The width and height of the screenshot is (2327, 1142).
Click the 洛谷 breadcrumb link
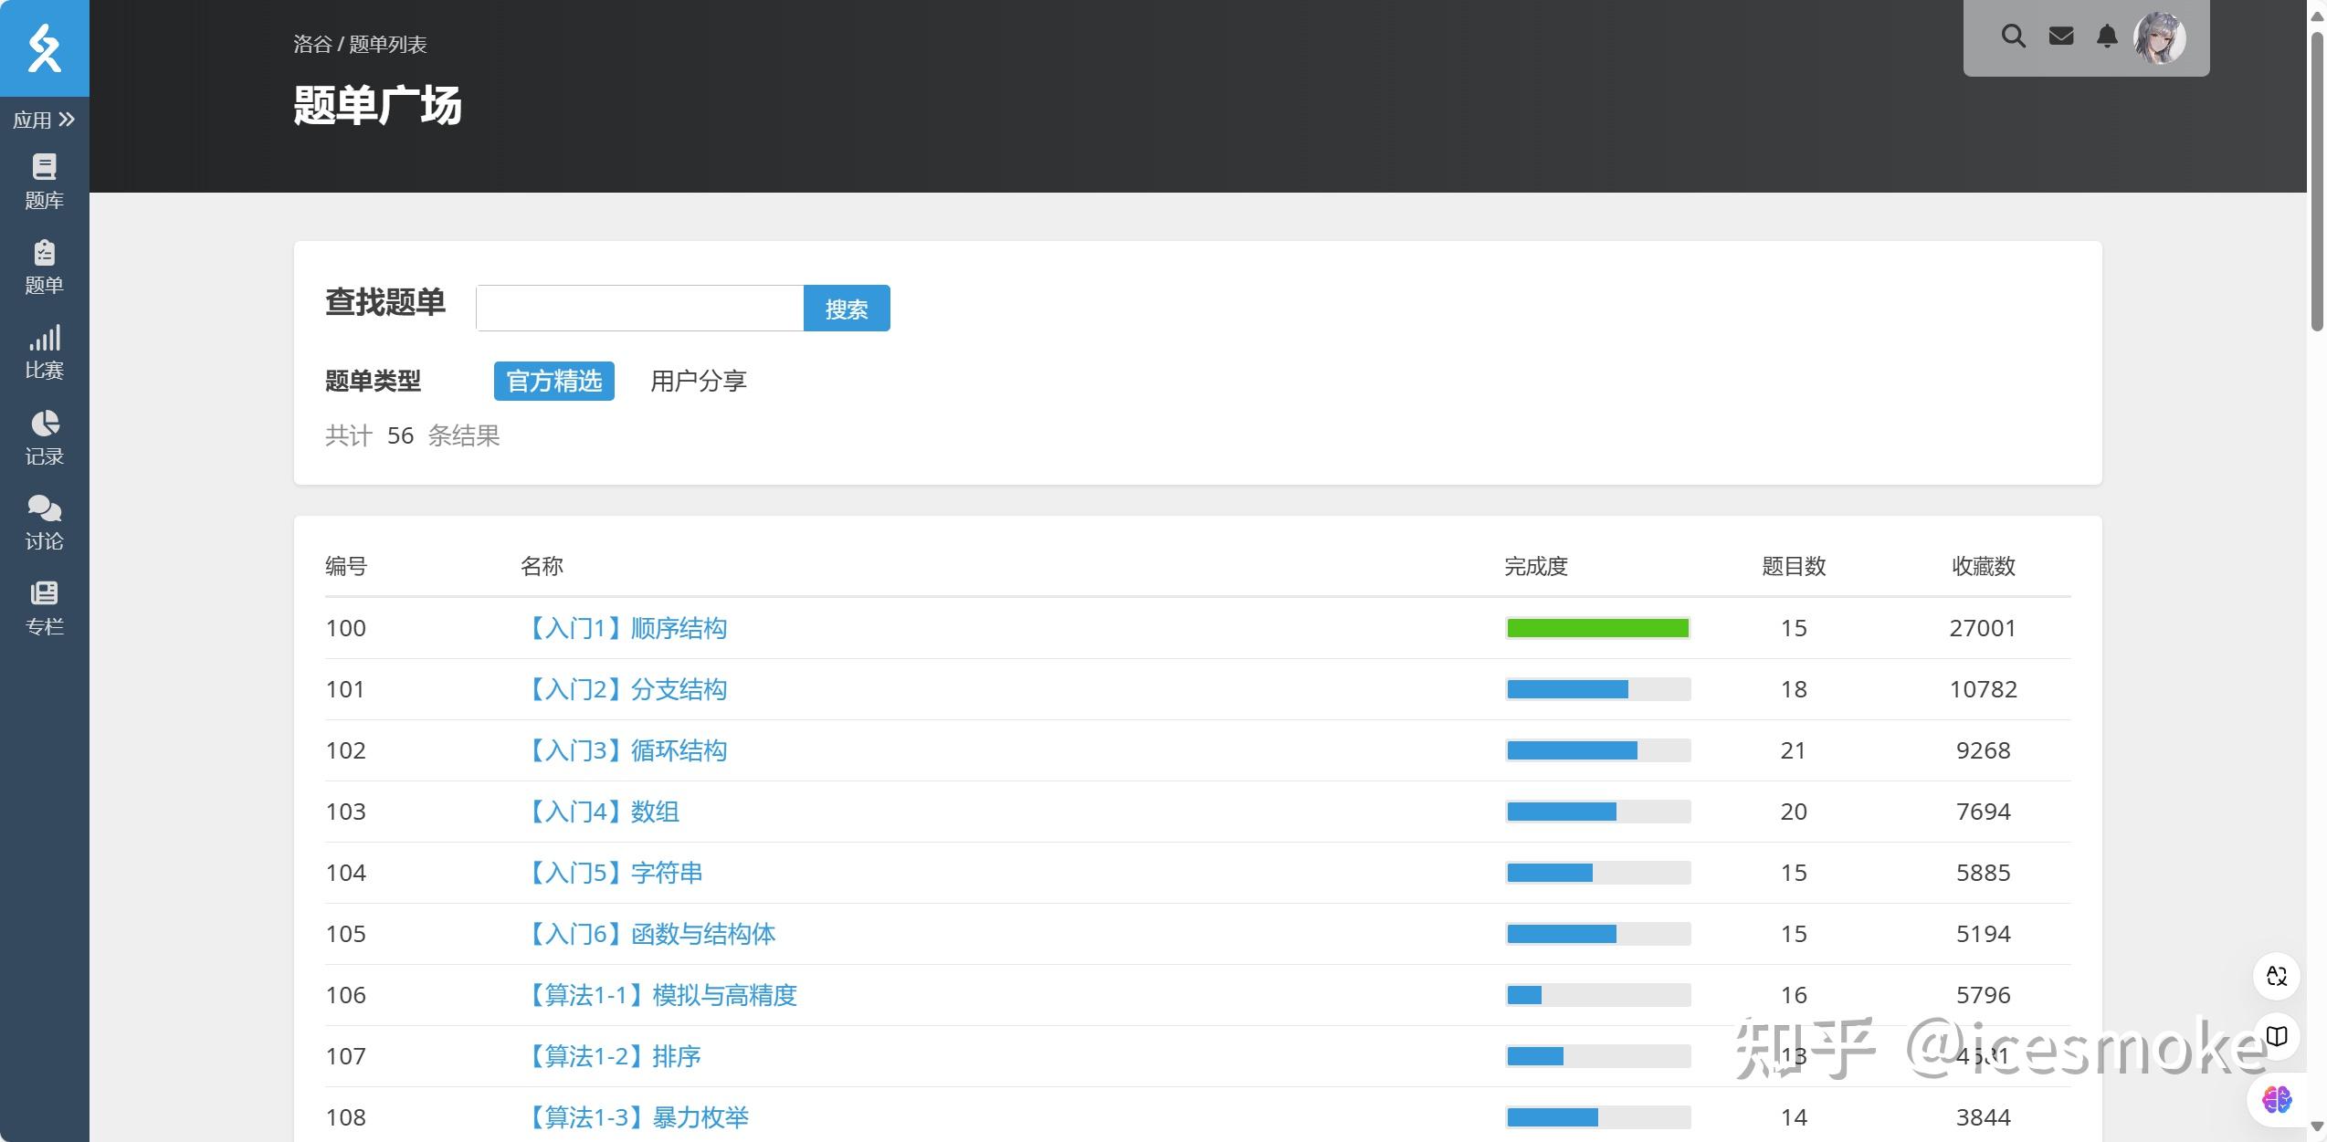tap(311, 45)
